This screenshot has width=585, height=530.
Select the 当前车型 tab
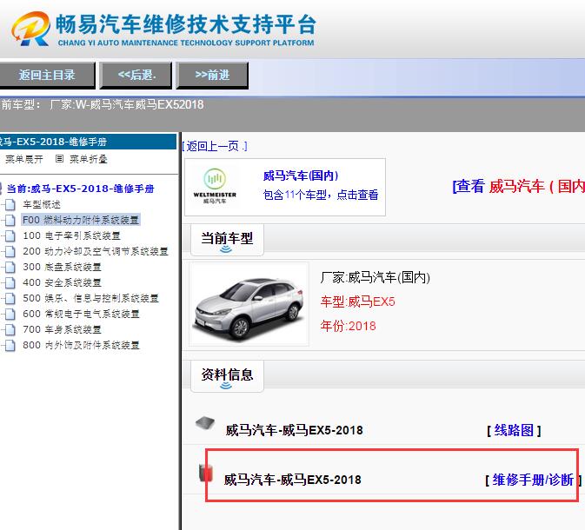click(x=227, y=239)
